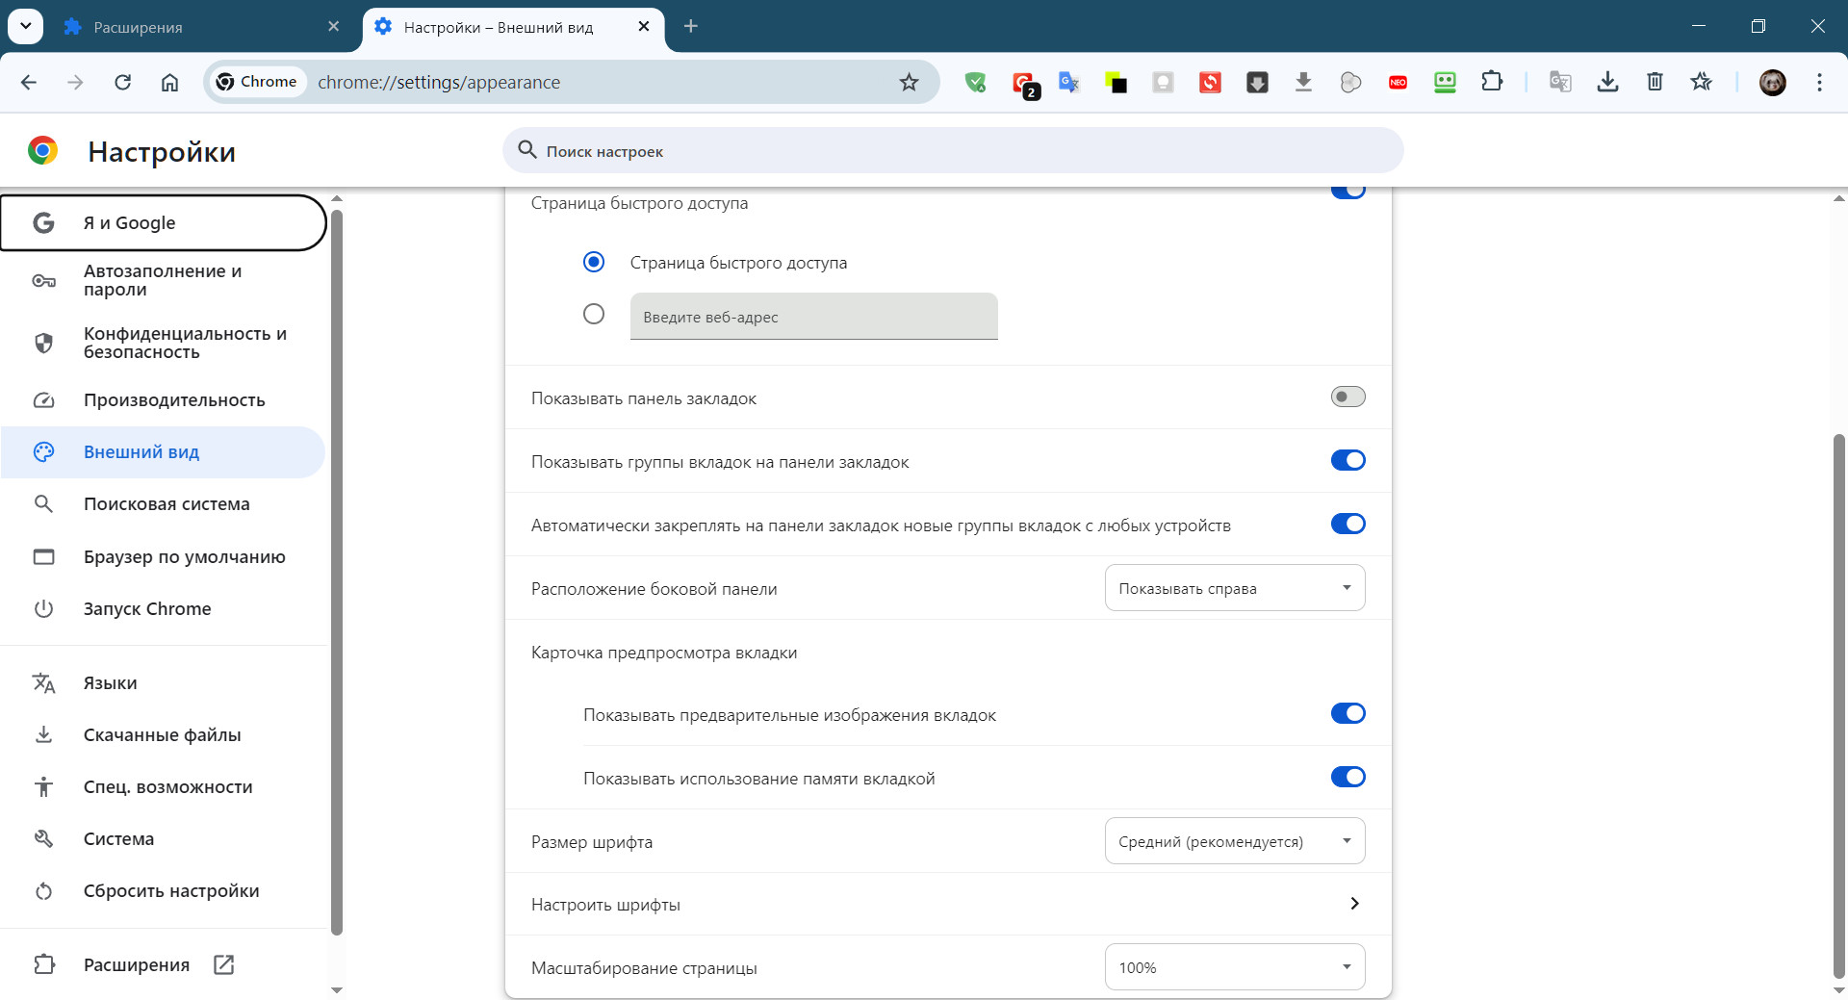The width and height of the screenshot is (1848, 1000).
Task: Click the red sync arrows extension icon
Action: pyautogui.click(x=1211, y=83)
